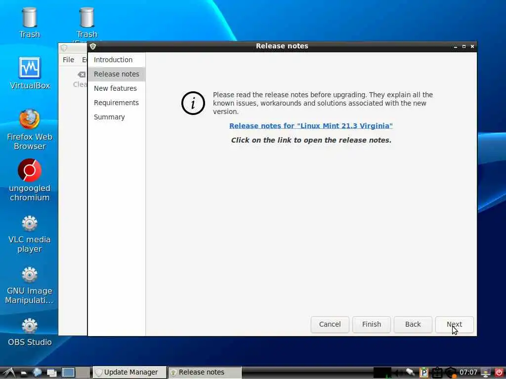The image size is (506, 379).
Task: Switch to the second workspace in pager
Action: (83, 373)
